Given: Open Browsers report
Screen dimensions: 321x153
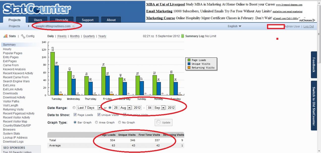Looking at the screenshot, I should click(x=9, y=130).
